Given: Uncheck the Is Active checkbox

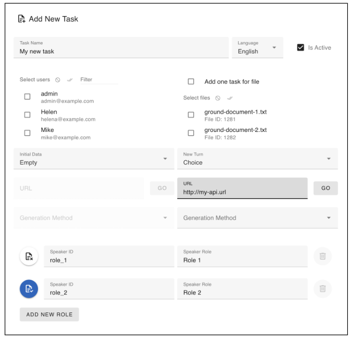Looking at the screenshot, I should (300, 48).
